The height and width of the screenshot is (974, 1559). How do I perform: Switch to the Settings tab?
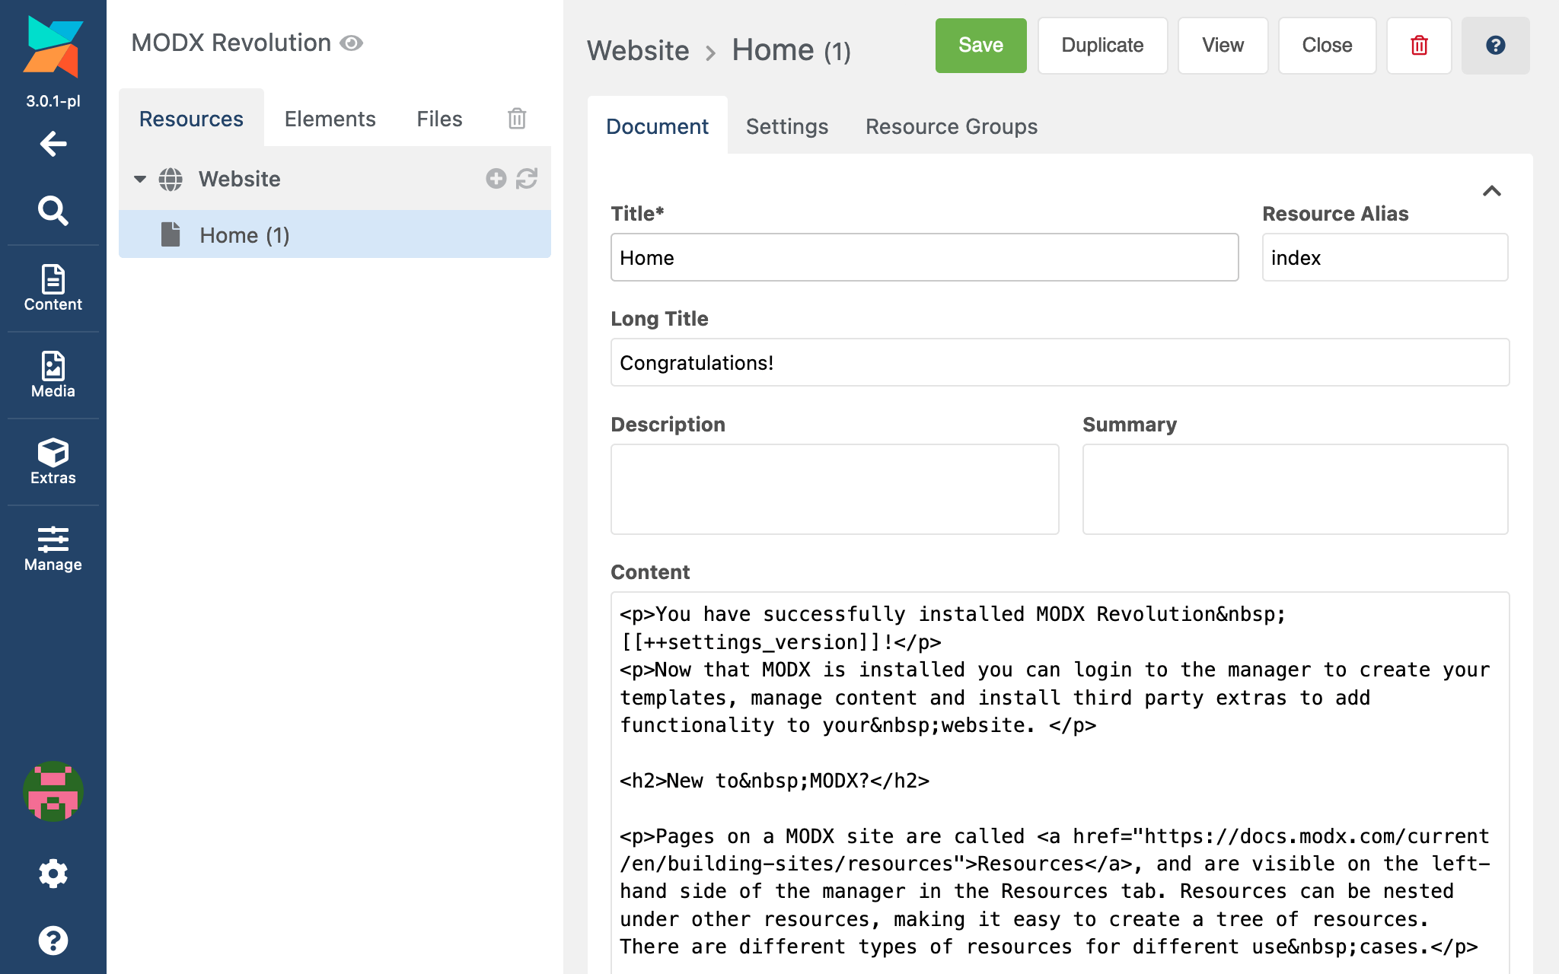(786, 126)
